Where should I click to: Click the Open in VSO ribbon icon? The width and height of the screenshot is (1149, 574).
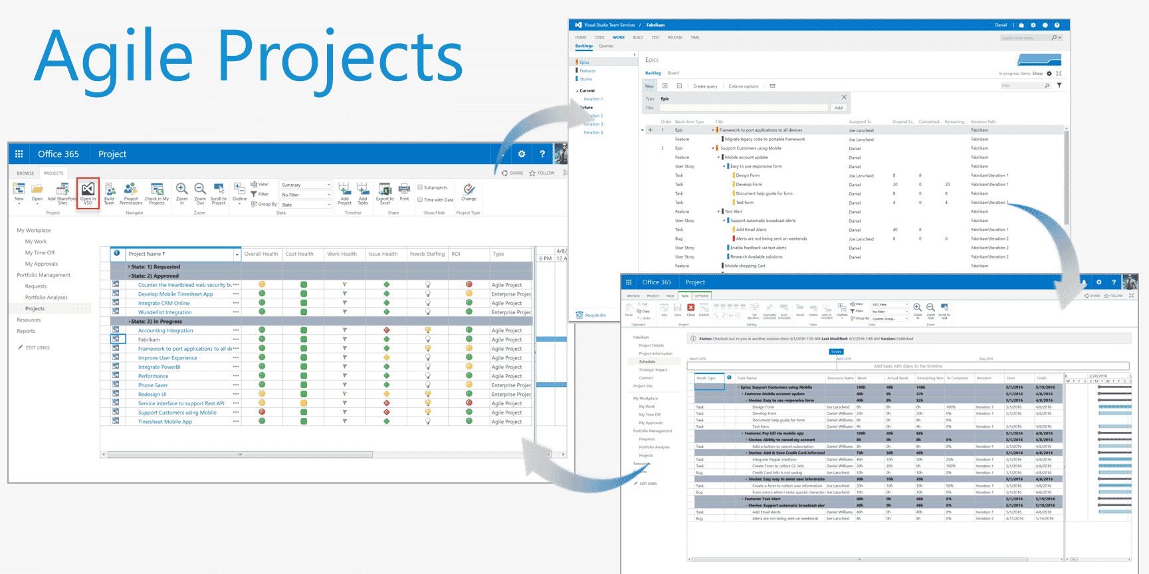pos(88,193)
